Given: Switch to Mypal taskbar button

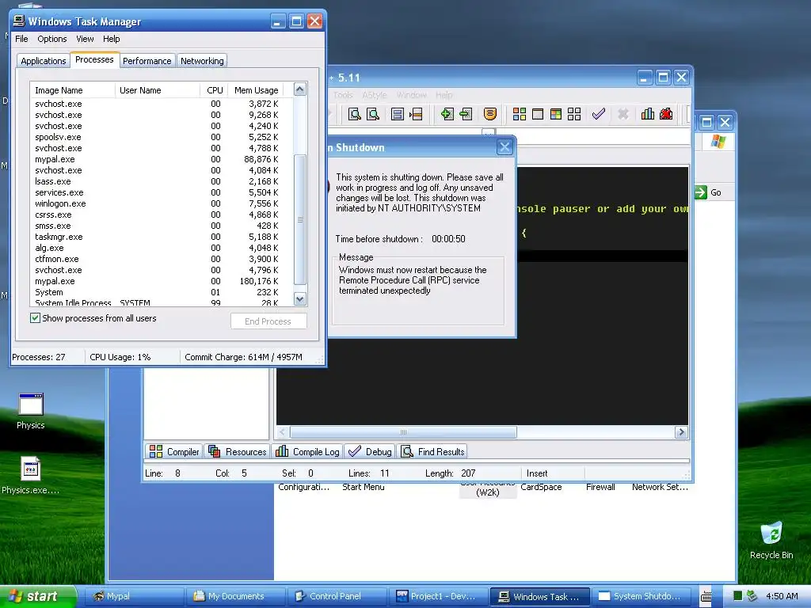Looking at the screenshot, I should [133, 596].
